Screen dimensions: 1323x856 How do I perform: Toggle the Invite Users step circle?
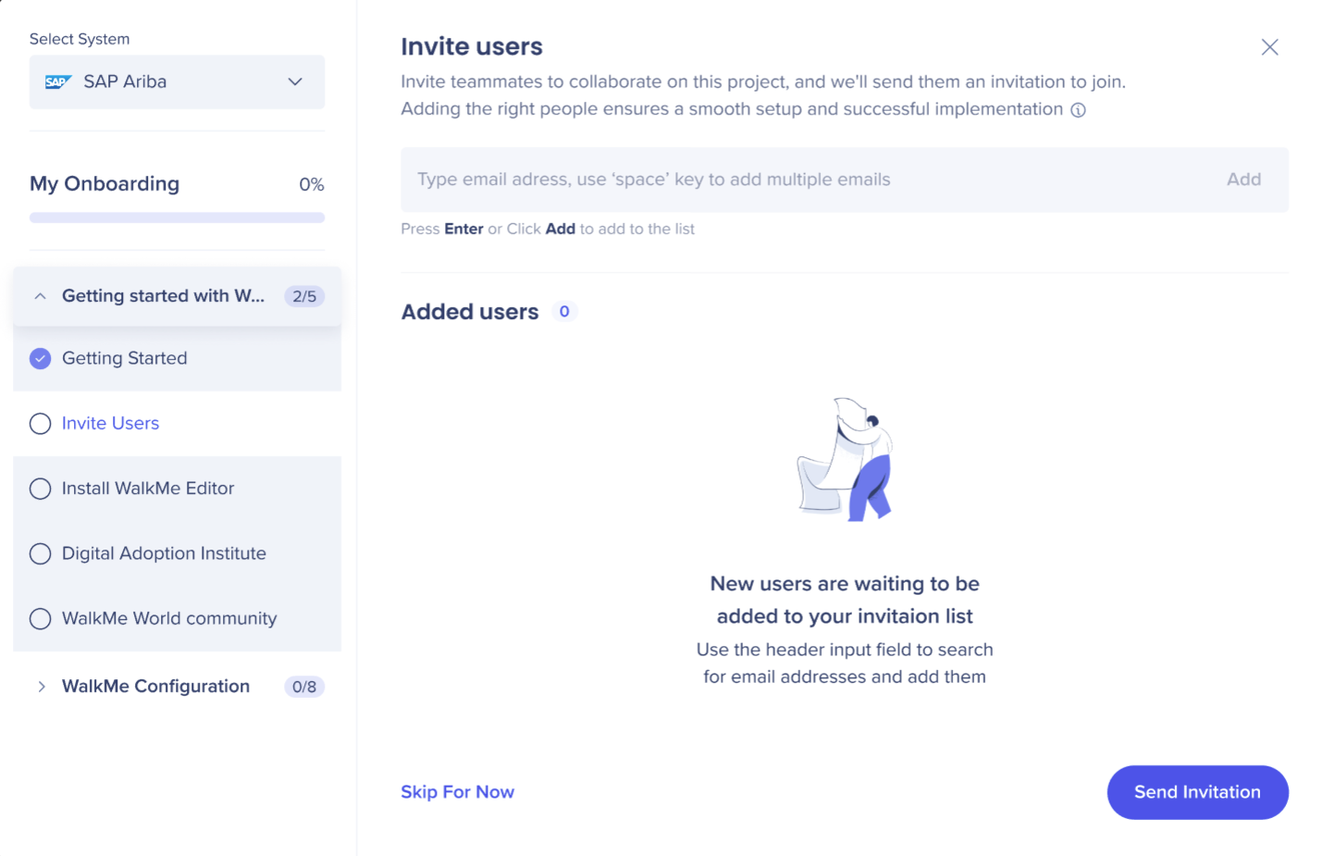coord(40,424)
